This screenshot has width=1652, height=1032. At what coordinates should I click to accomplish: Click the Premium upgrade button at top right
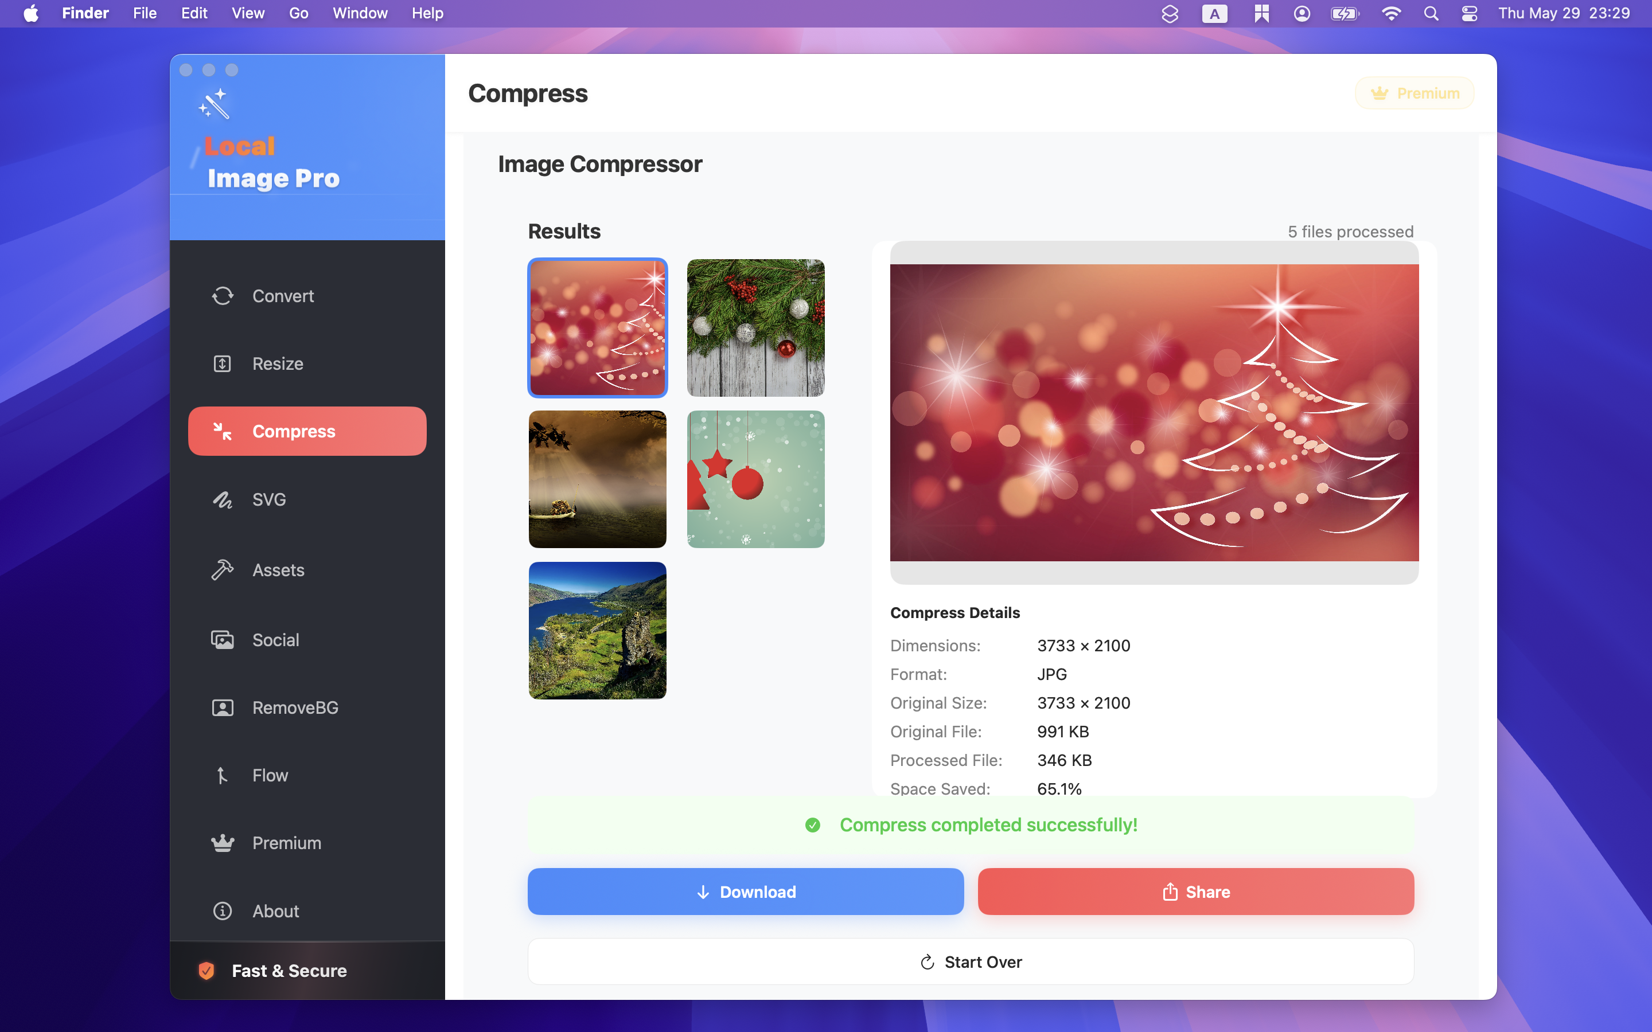[1415, 93]
